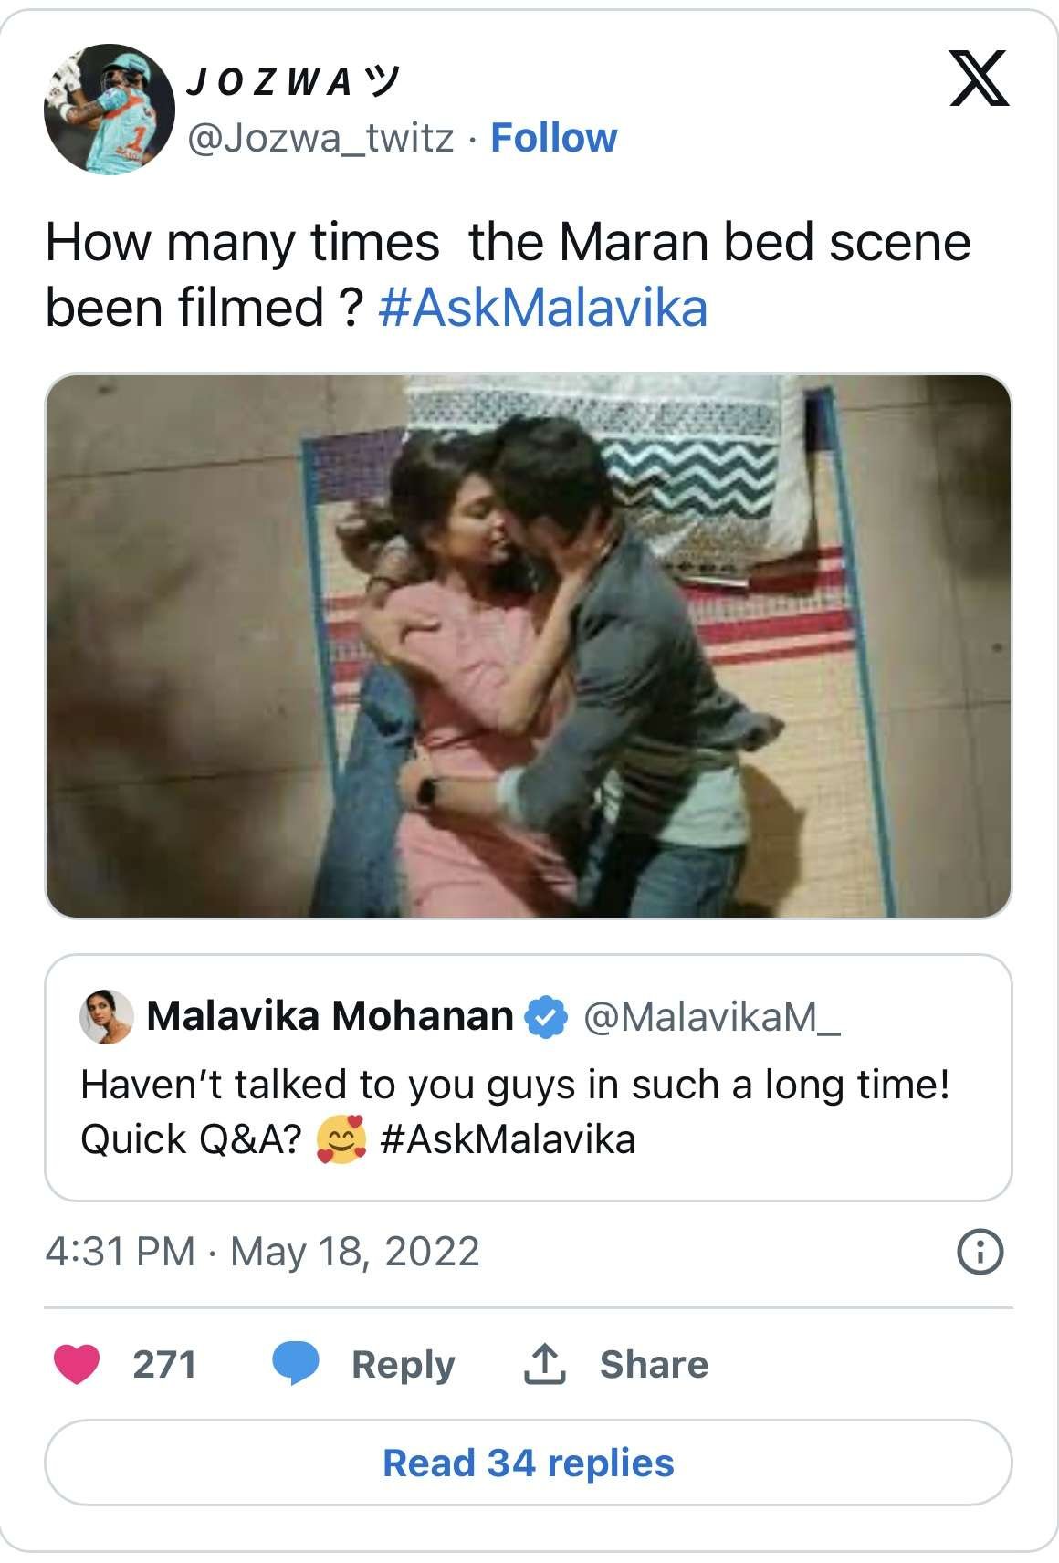The width and height of the screenshot is (1059, 1563).
Task: Click the JOZWA display name
Action: point(292,82)
